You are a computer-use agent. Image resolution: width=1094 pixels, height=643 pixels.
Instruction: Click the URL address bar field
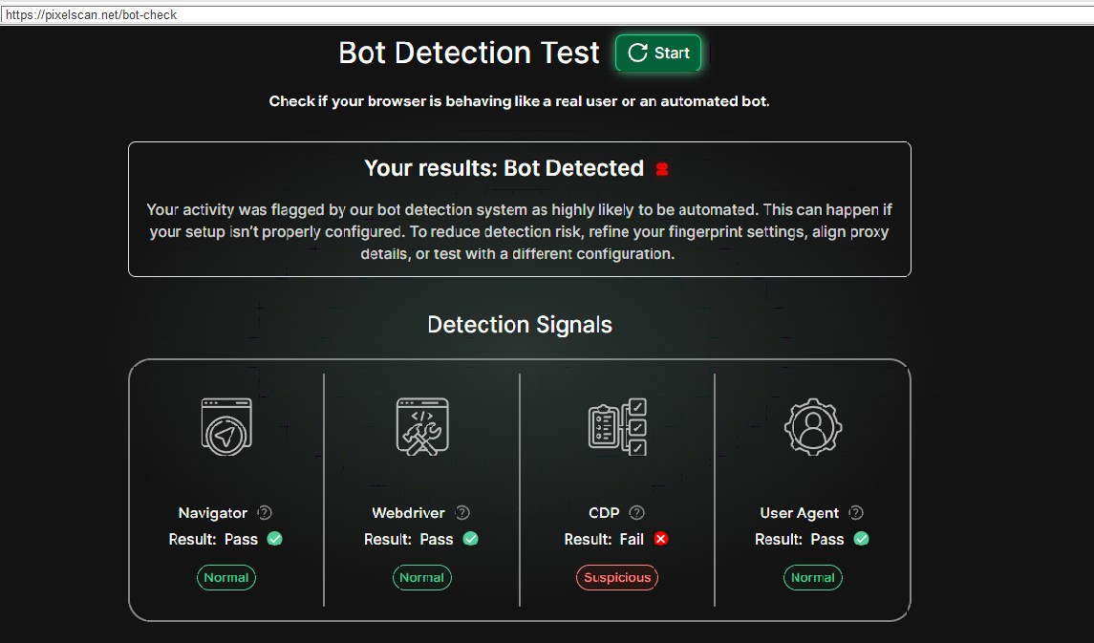click(x=545, y=14)
